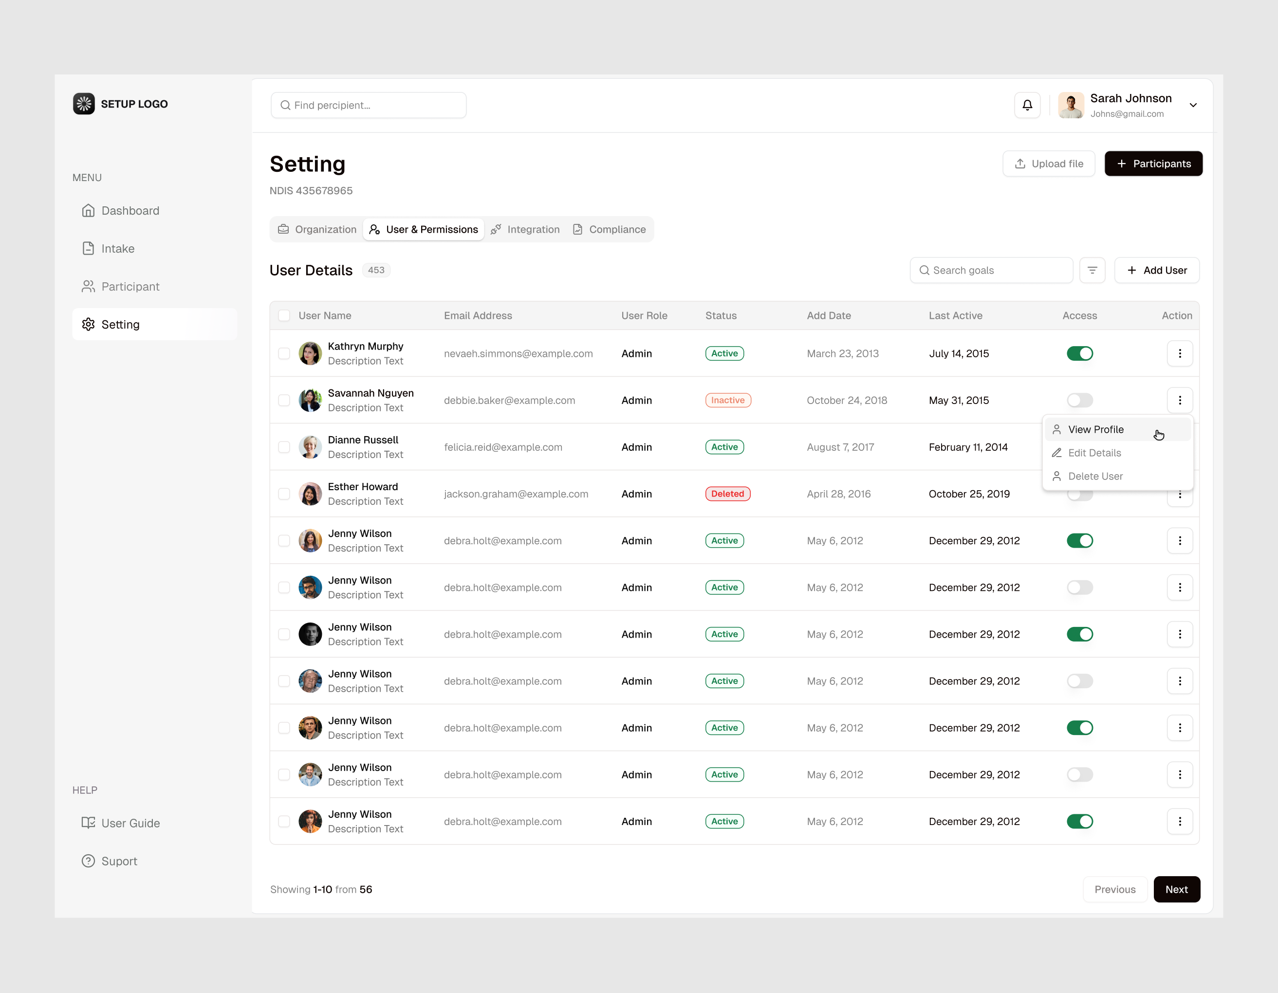Disable access toggle for Kathryn Murphy
Screen dimensions: 1278x993
point(1080,353)
